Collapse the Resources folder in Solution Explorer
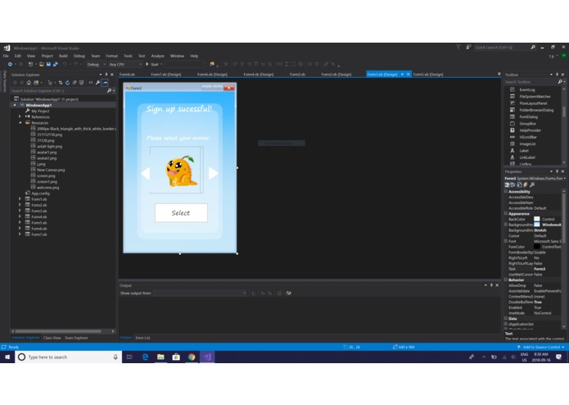The width and height of the screenshot is (569, 405). coord(20,123)
